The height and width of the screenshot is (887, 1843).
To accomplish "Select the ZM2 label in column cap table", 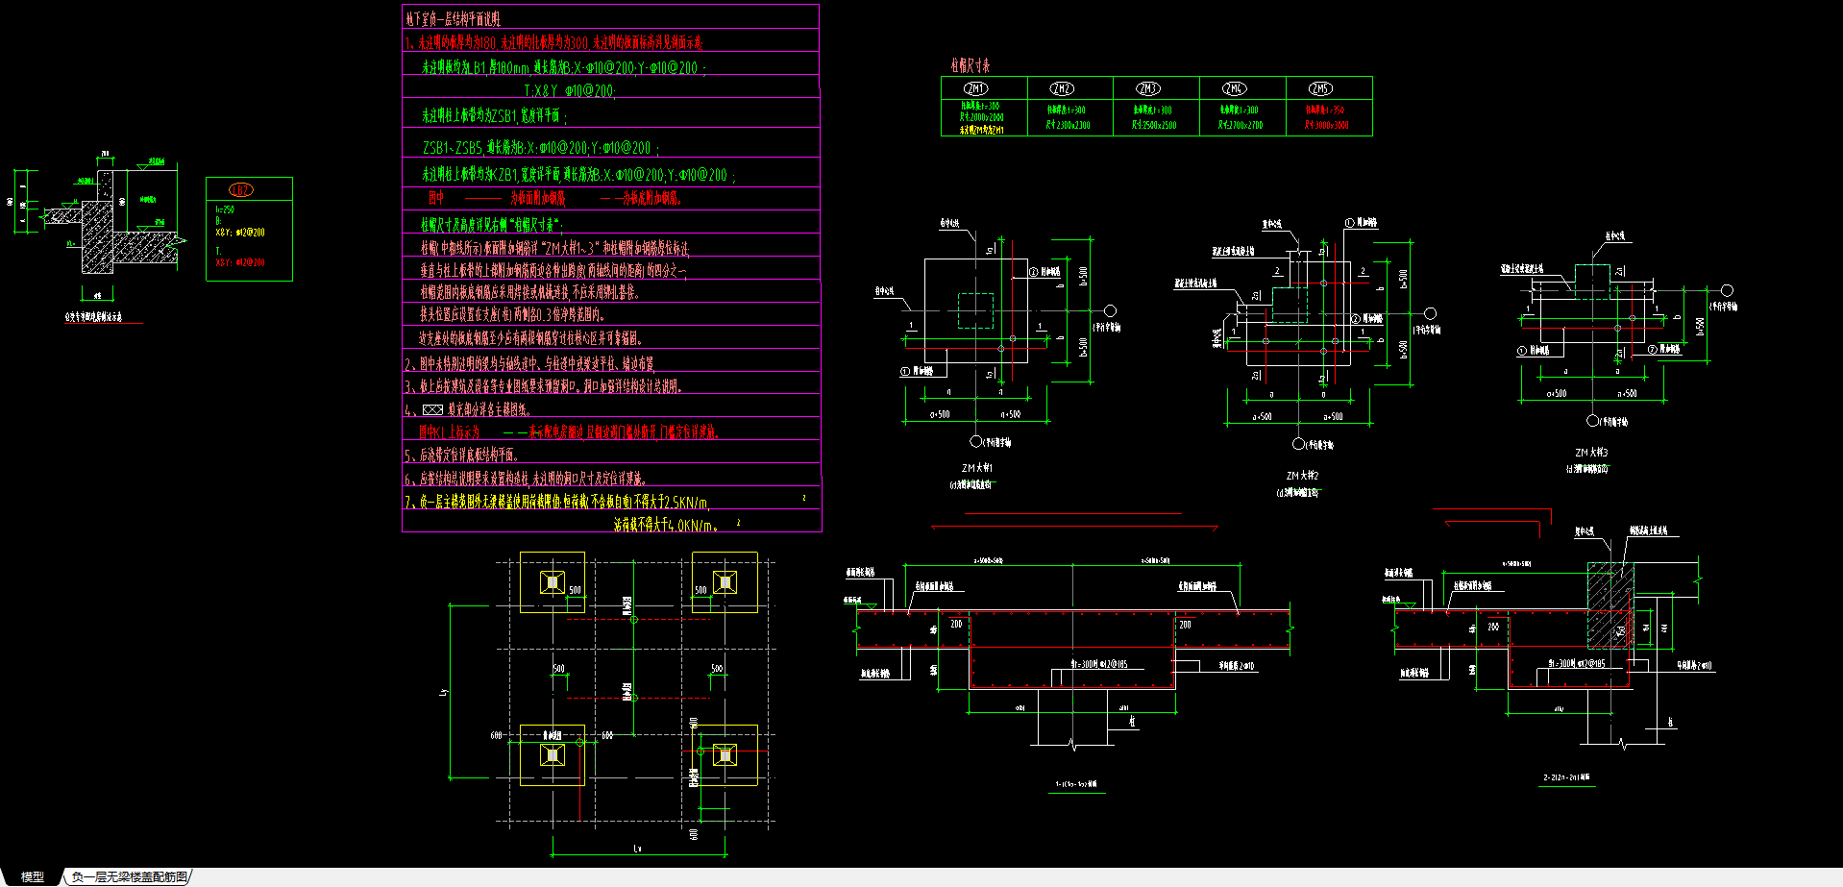I will (x=1062, y=88).
